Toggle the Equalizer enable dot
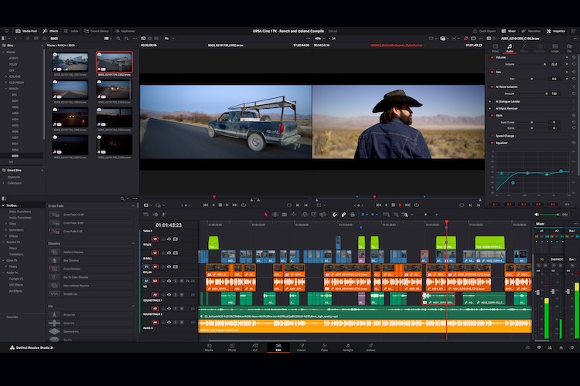580x386 pixels. [492, 143]
